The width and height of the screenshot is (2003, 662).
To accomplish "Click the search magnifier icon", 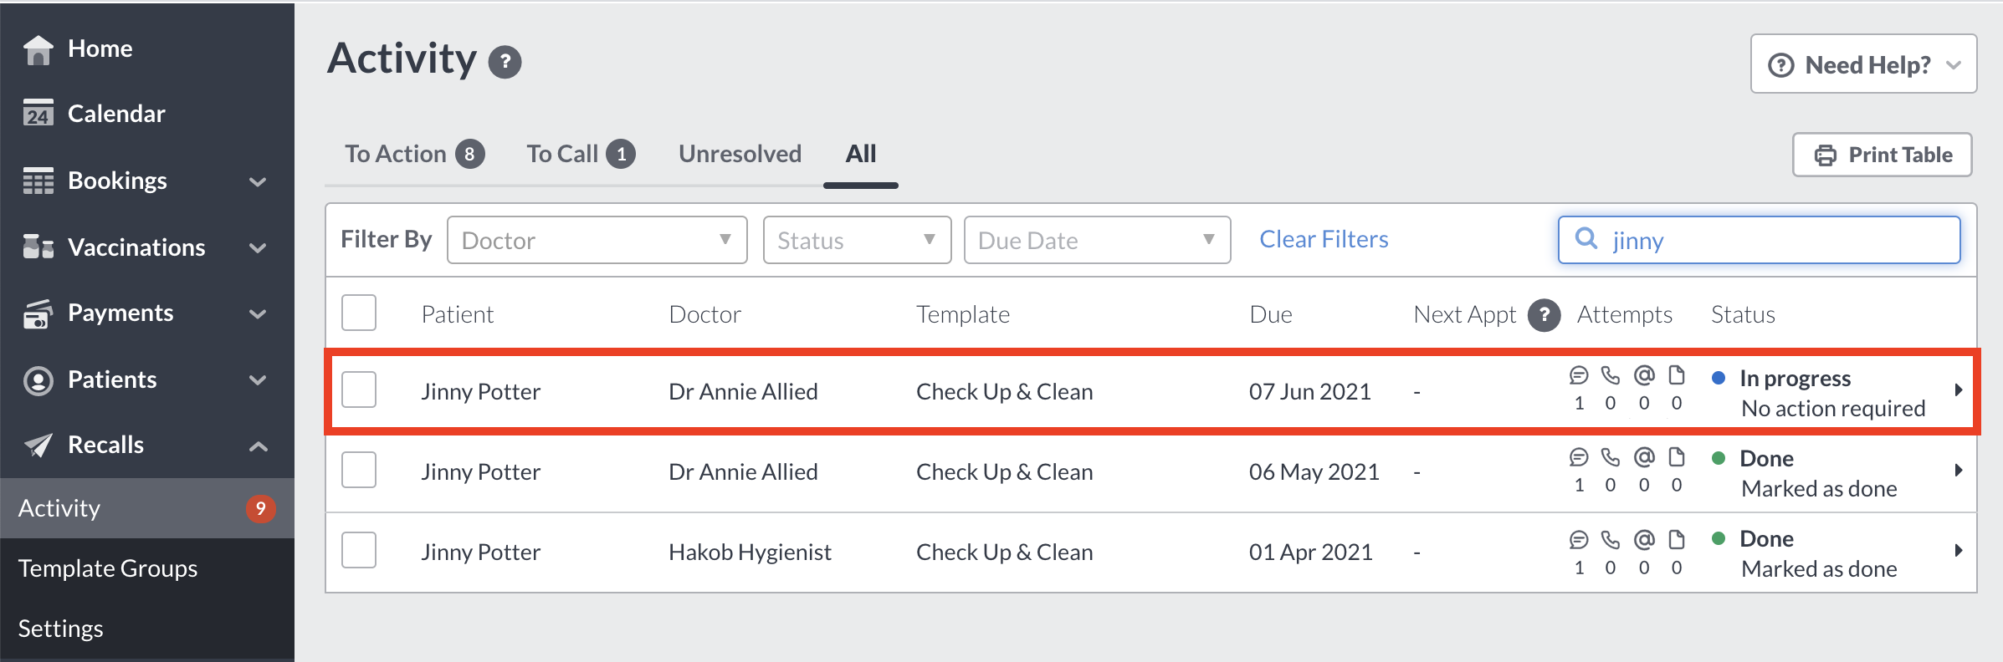I will click(x=1585, y=238).
